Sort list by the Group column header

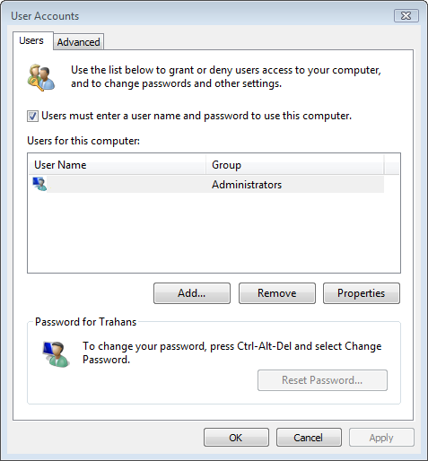click(x=294, y=165)
